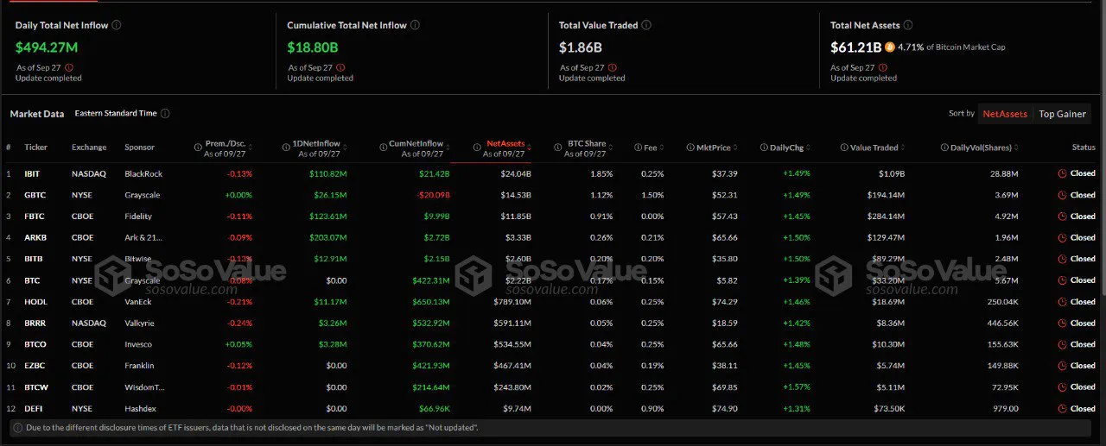This screenshot has width=1106, height=446.
Task: Click info icon next to Eastern Standard Time
Action: [x=165, y=113]
